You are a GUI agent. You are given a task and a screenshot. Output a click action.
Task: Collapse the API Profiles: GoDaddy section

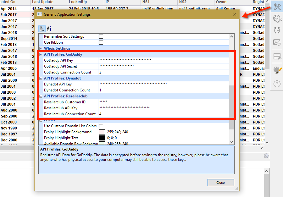point(41,54)
